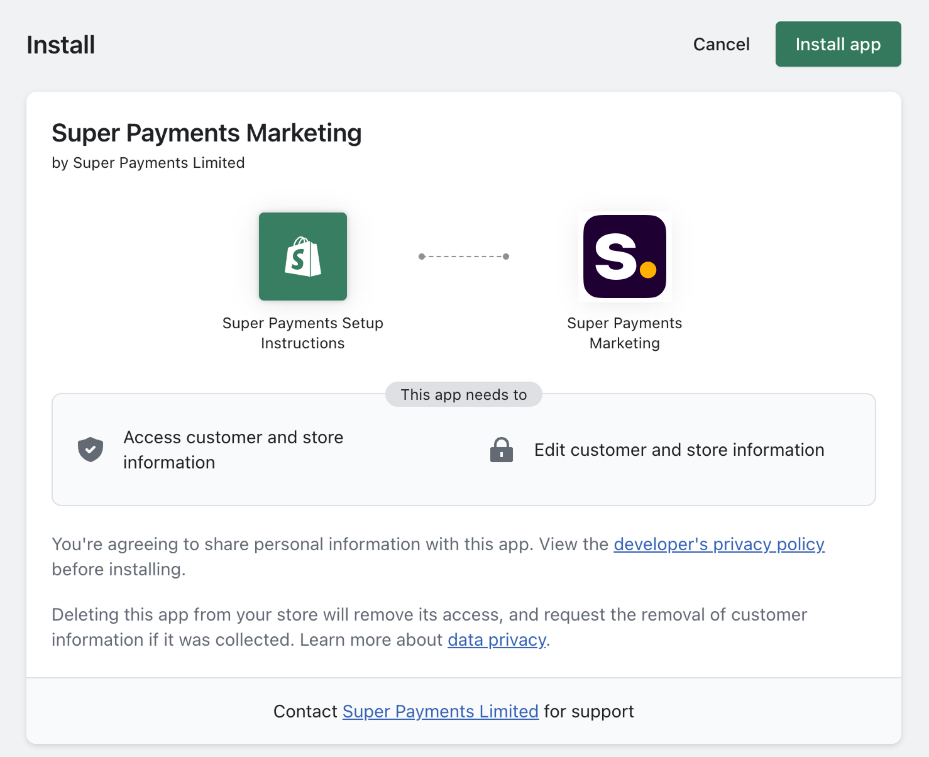Click 'by Super Payments Limited' subtitle
Viewport: 929px width, 757px height.
(x=148, y=163)
